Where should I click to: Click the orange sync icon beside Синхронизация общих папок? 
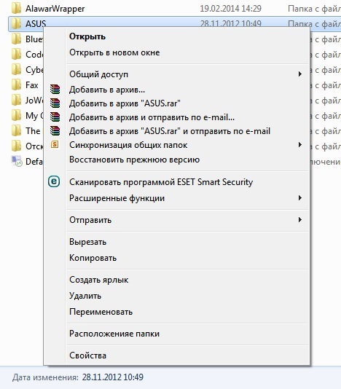55,144
